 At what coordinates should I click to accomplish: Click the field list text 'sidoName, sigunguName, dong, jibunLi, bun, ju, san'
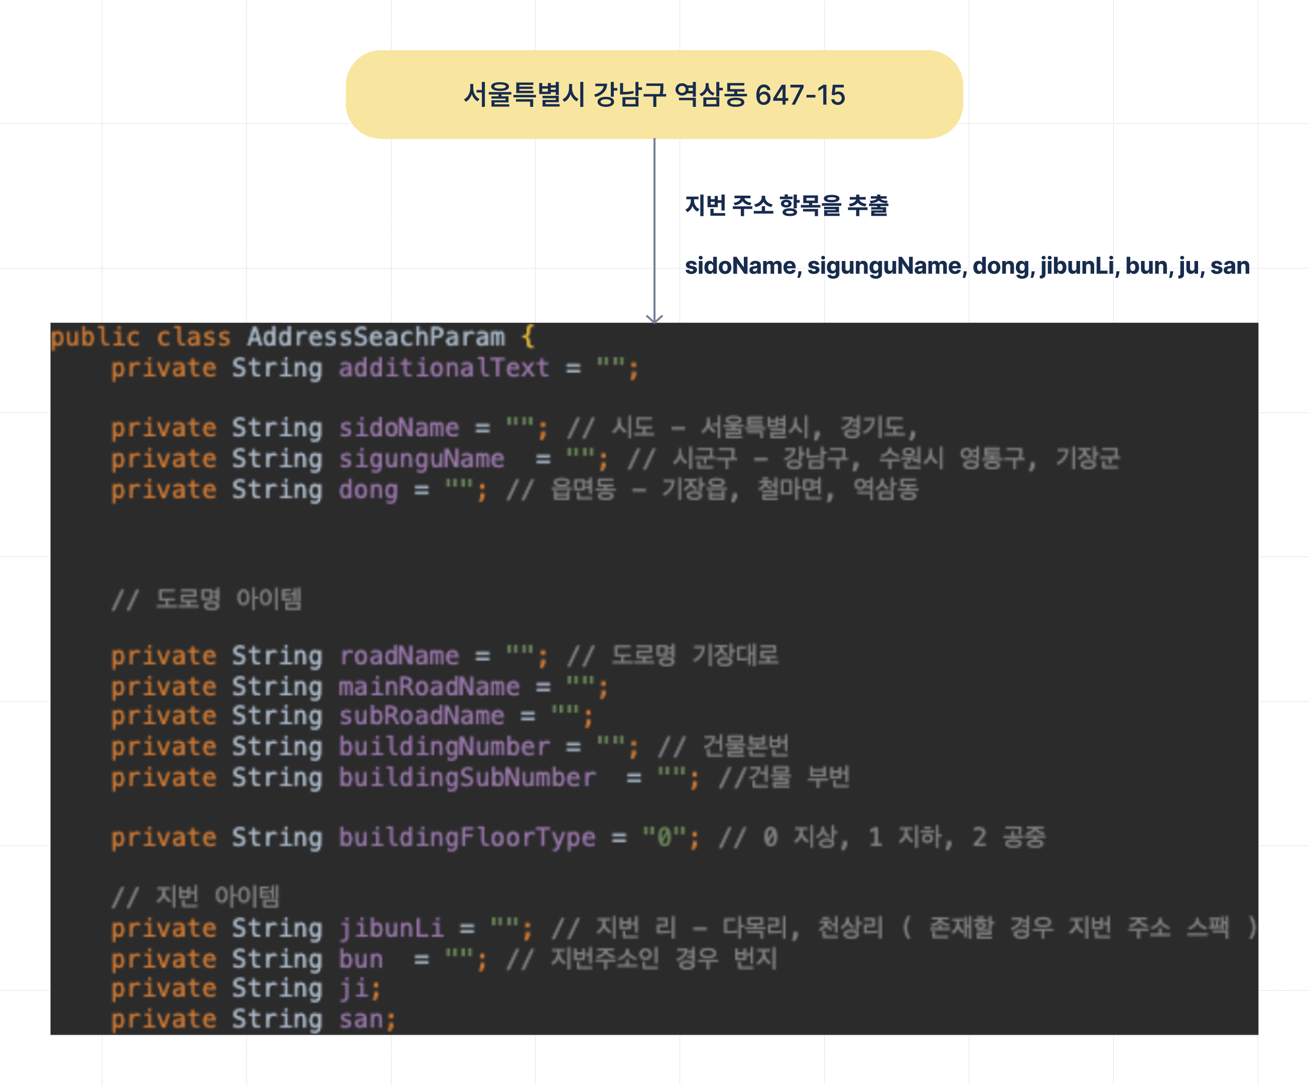967,266
